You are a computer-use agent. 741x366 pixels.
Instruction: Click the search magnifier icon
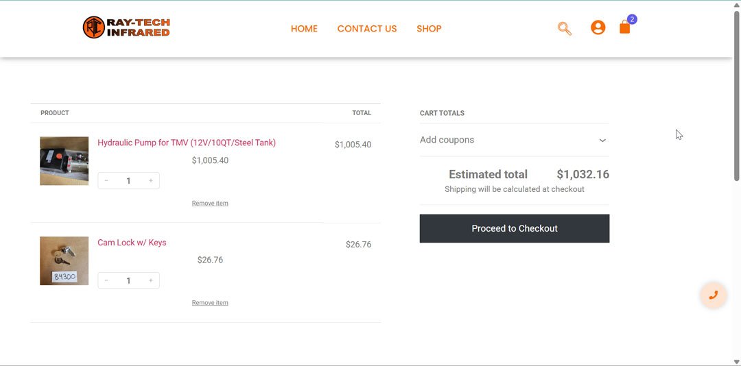[x=564, y=28]
